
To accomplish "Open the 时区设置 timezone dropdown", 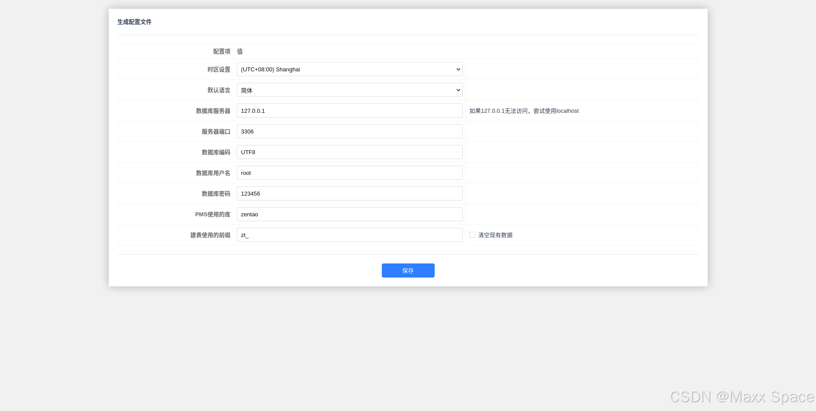I will click(350, 69).
